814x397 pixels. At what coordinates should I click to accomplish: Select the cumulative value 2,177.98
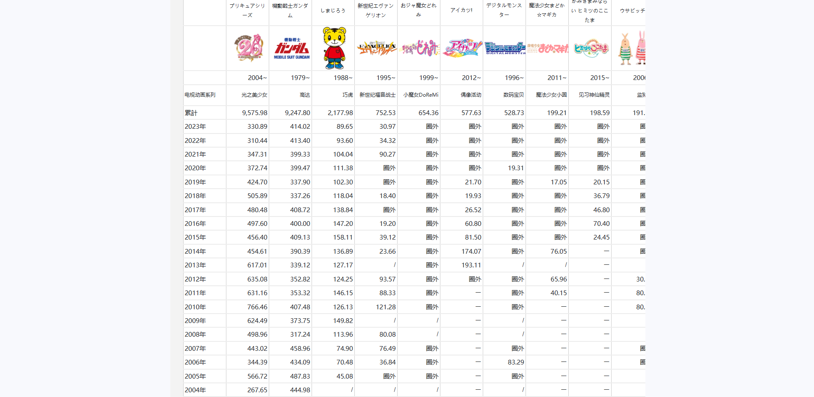(340, 113)
